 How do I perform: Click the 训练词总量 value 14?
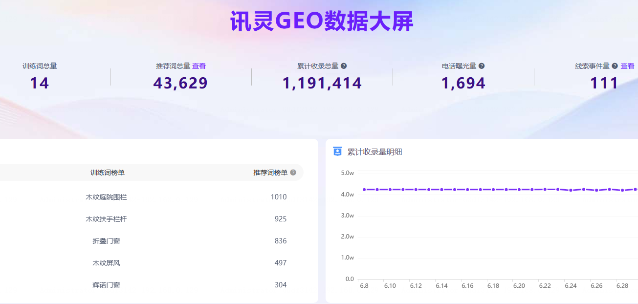(40, 83)
